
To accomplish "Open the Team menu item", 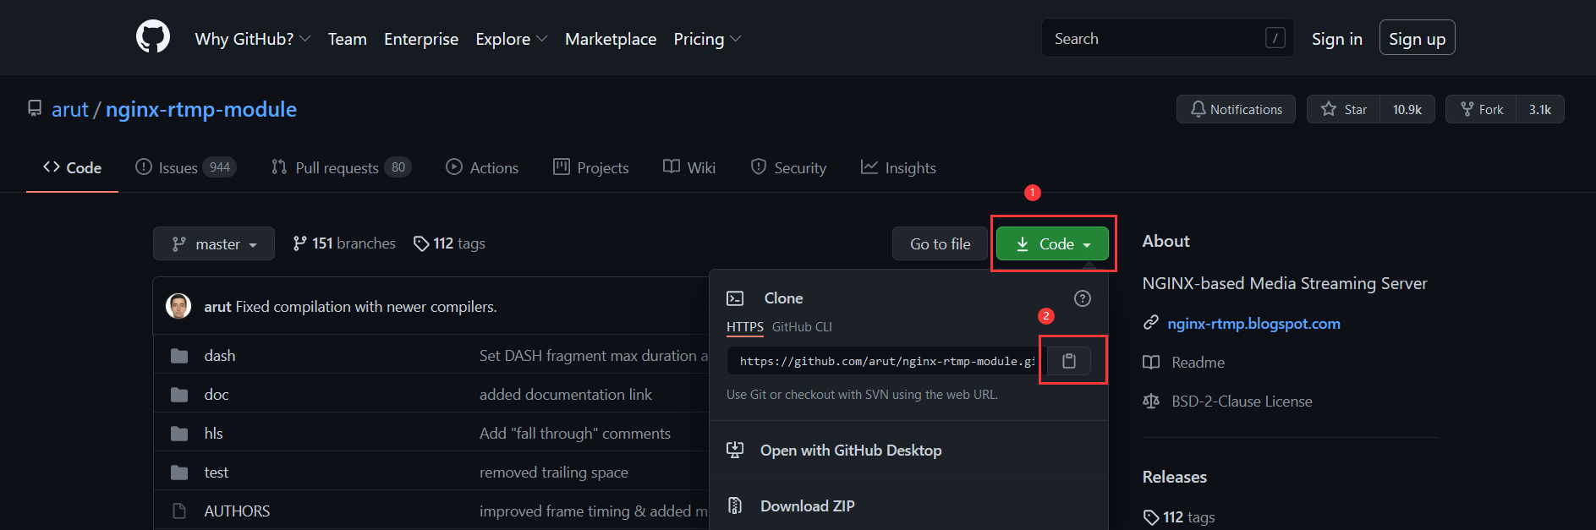I will pos(347,39).
